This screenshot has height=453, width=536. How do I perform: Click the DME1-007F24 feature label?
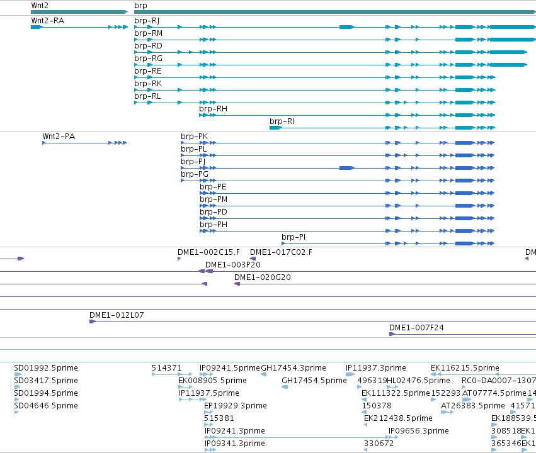tap(416, 328)
